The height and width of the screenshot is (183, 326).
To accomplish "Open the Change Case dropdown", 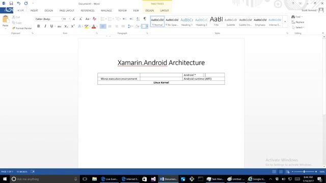I will (x=88, y=19).
